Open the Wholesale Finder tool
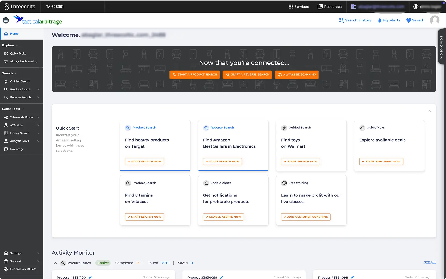 (21, 117)
